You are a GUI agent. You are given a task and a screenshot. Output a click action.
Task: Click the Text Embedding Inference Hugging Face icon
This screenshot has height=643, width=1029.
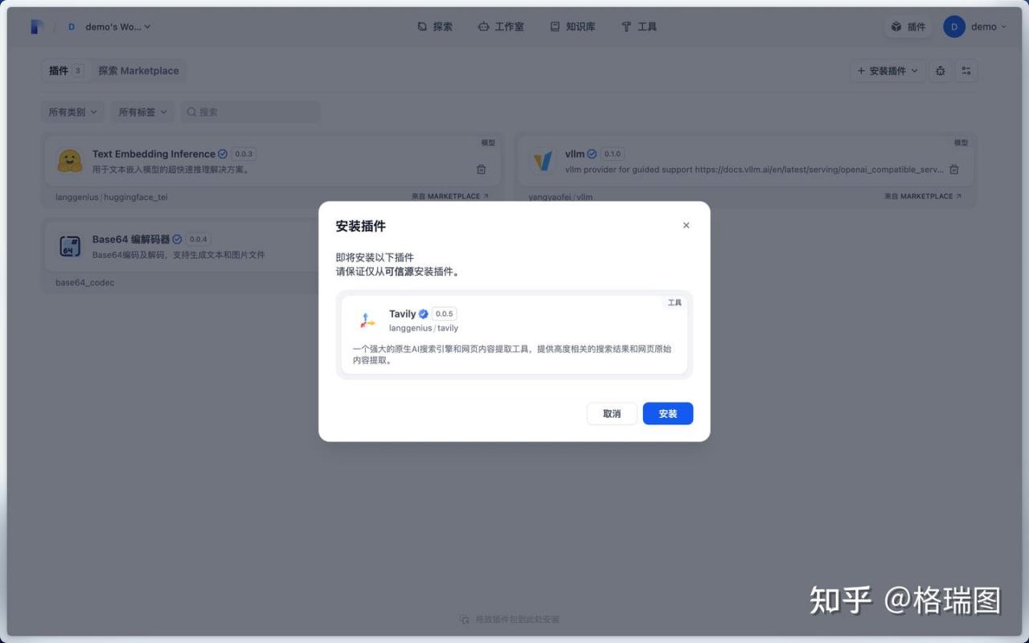pos(70,161)
